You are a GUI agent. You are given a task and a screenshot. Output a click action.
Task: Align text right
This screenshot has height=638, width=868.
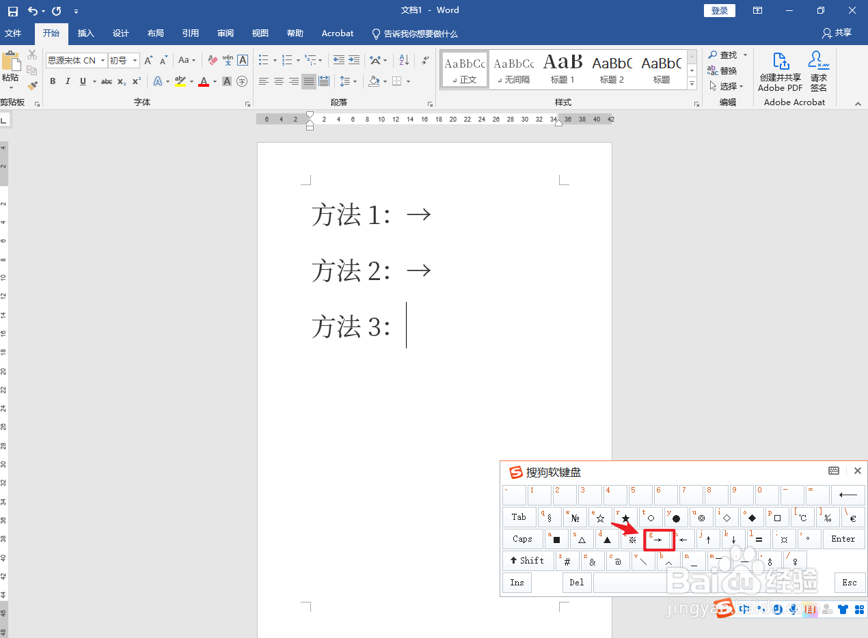(294, 81)
